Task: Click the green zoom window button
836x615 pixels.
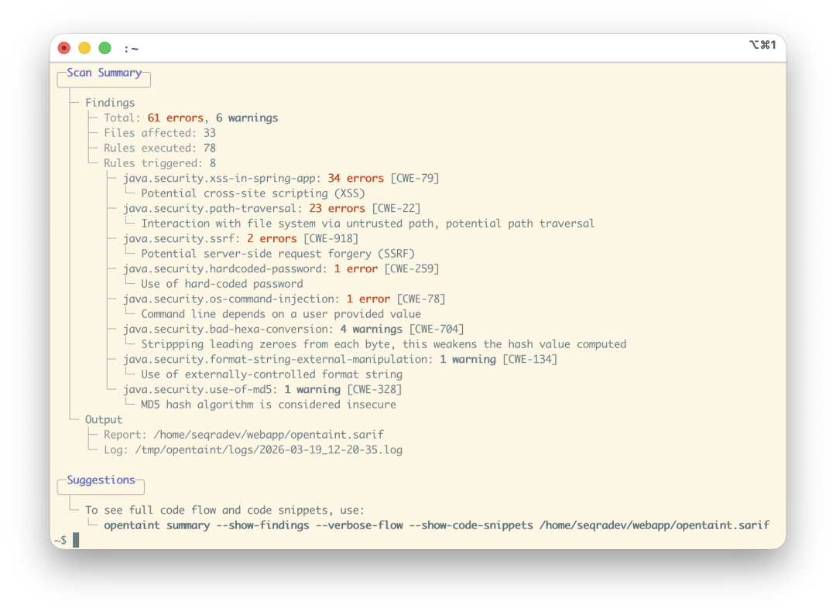Action: click(105, 48)
